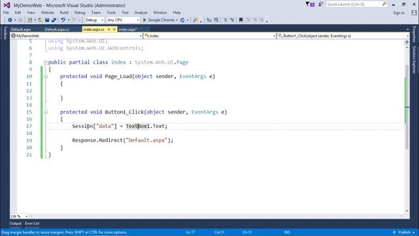Screen dimensions: 419x236
Task: Click the Save floppy disk icon
Action: click(x=47, y=20)
